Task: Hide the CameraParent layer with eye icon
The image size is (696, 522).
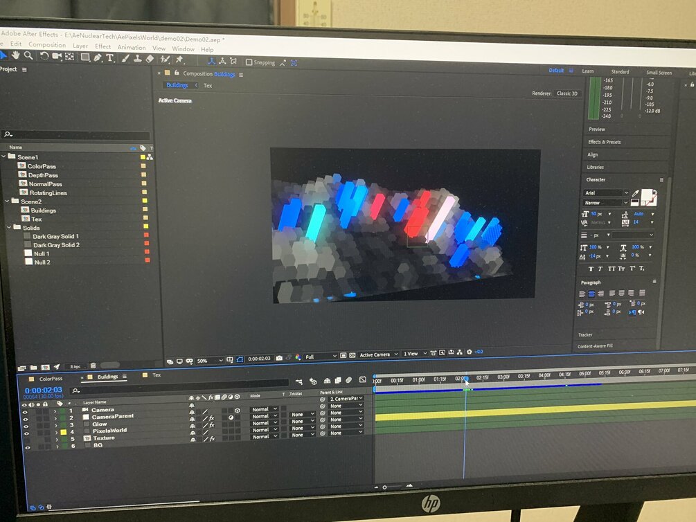Action: pyautogui.click(x=26, y=419)
